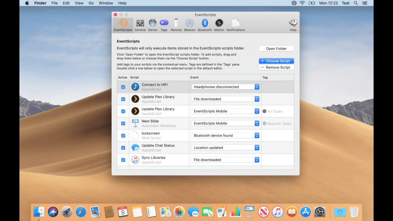Screen dimensions: 393x221
Task: Expand the Bluetooth device found dropdown
Action: (225, 136)
